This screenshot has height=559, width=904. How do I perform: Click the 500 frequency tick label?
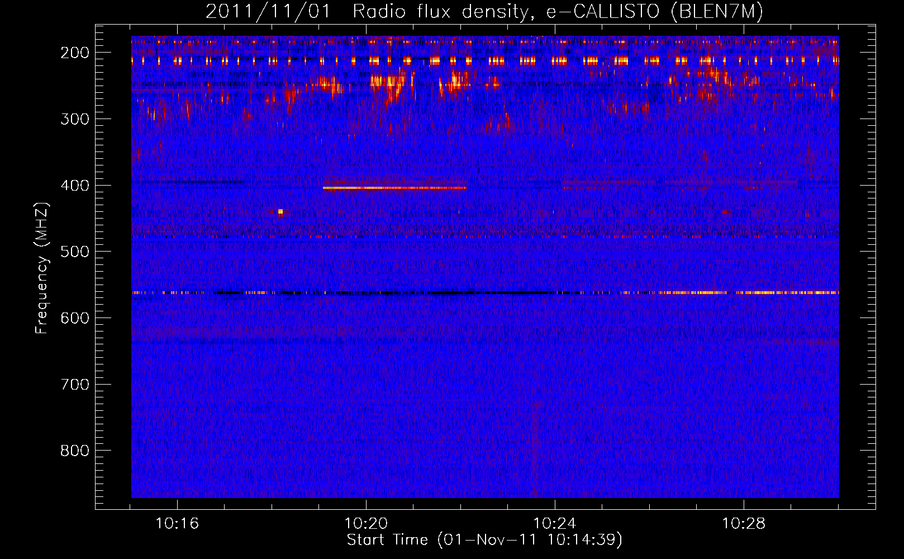[75, 252]
